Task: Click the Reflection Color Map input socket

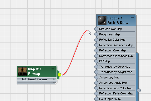Action: click(96, 40)
